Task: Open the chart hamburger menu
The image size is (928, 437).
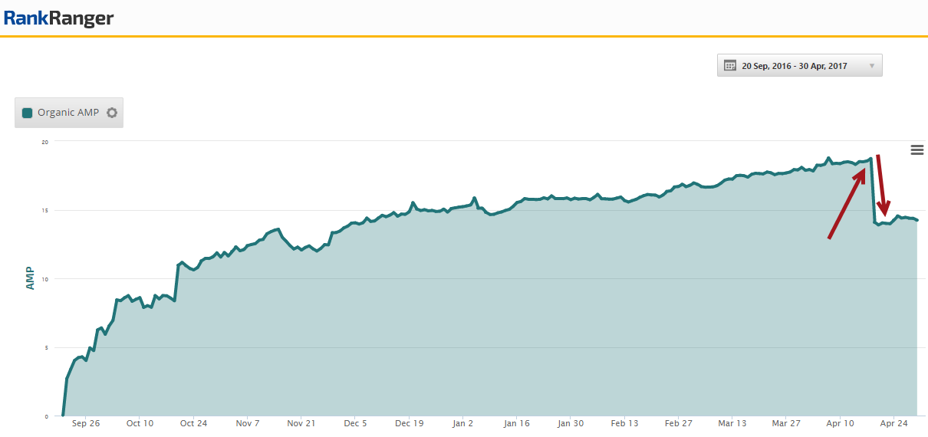Action: [x=916, y=150]
